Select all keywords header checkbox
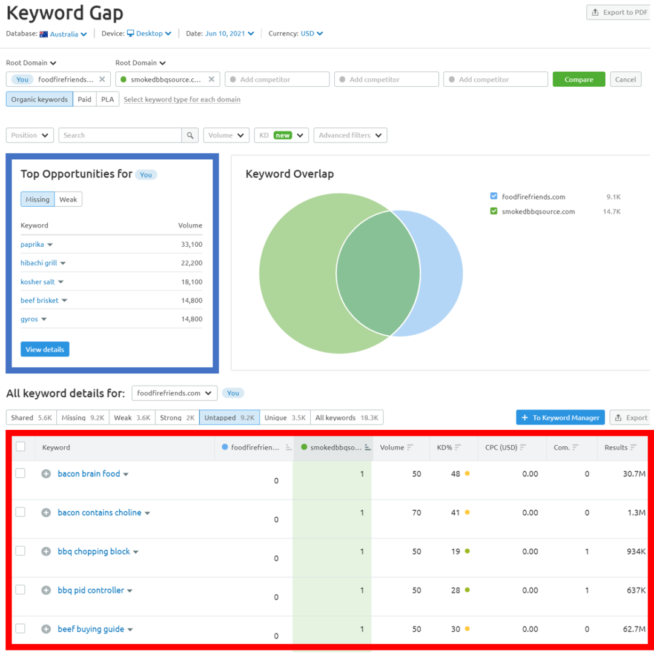The image size is (654, 653). 21,447
